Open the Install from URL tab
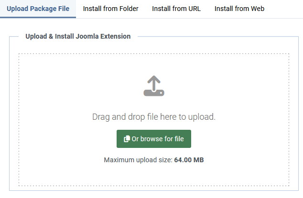Viewport: 303px width, 198px height. [x=176, y=9]
